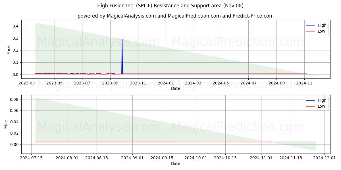Screen dimensions: 341x170
Task: Click the 'Price' axis label of bottom chart
Action: [6, 125]
